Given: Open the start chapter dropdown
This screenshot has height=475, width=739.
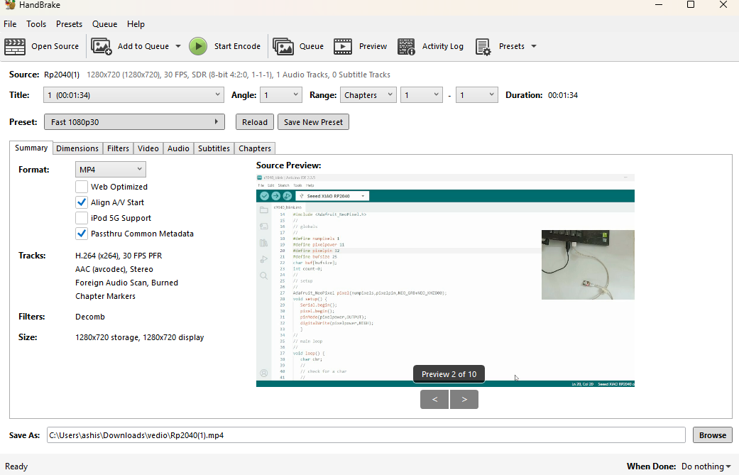Looking at the screenshot, I should pyautogui.click(x=422, y=94).
